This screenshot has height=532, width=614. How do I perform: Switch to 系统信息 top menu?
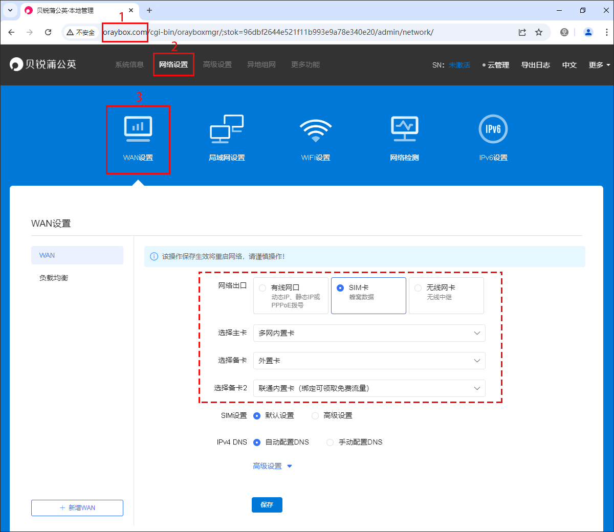129,65
